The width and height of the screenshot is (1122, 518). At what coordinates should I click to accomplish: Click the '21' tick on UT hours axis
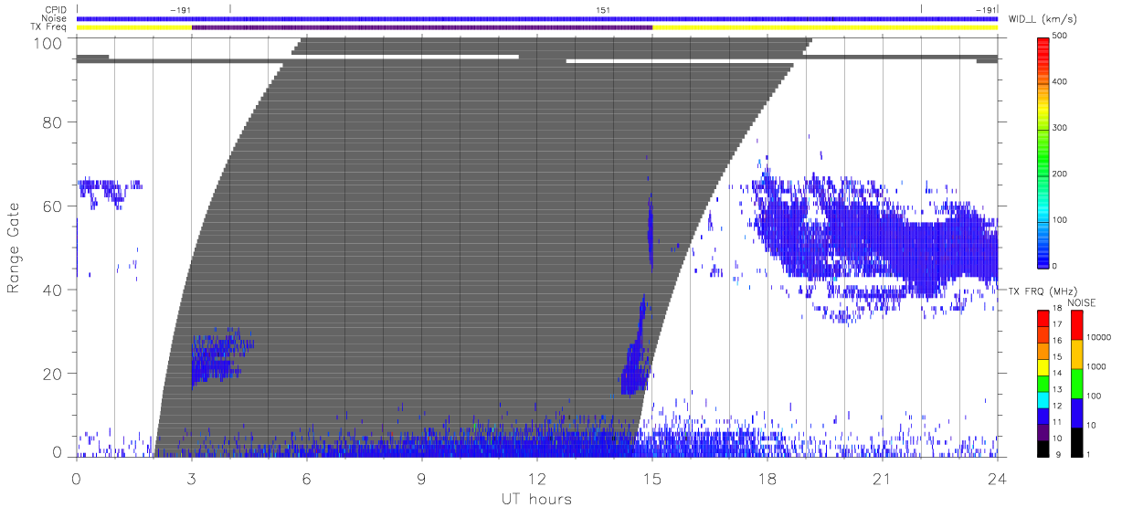pos(883,478)
